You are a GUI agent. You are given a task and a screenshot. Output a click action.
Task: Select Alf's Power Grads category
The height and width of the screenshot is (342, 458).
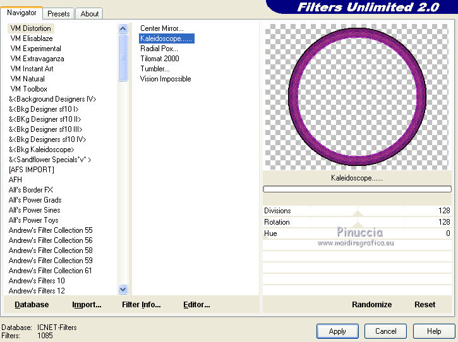coord(35,200)
